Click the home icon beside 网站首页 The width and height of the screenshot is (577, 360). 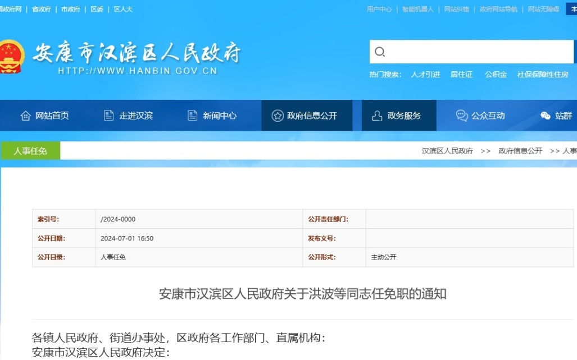tap(25, 116)
